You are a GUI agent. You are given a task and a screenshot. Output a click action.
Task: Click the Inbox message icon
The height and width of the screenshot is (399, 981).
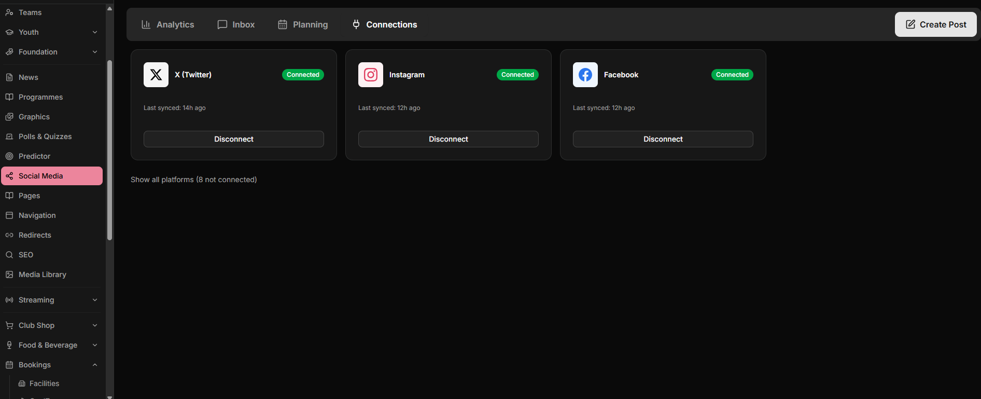coord(222,24)
